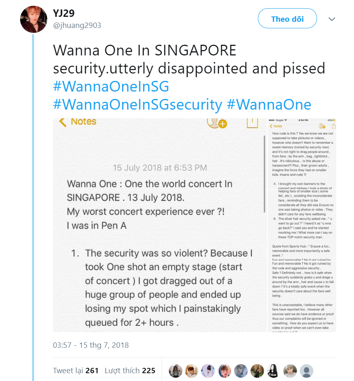Open the @jhuang2903 handle

pos(77,25)
